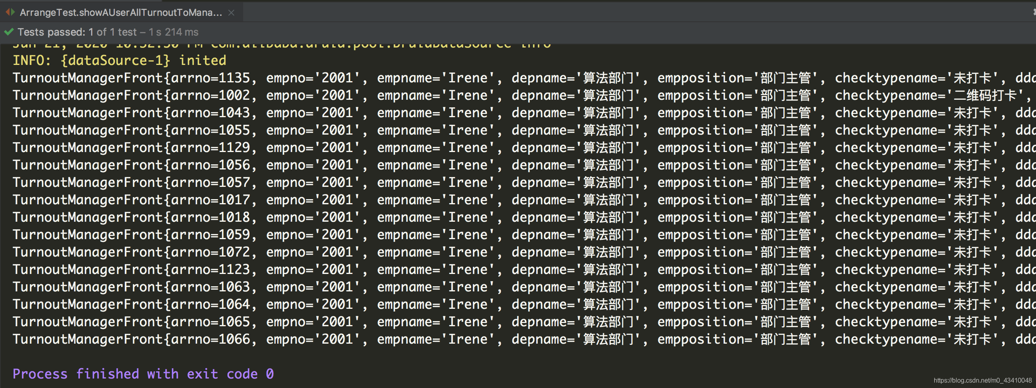The width and height of the screenshot is (1036, 388).
Task: Click checktypename='二维码打卡' in the arrno=1002 row
Action: 929,95
